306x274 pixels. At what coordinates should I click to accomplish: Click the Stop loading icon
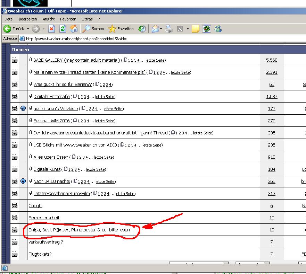52,29
